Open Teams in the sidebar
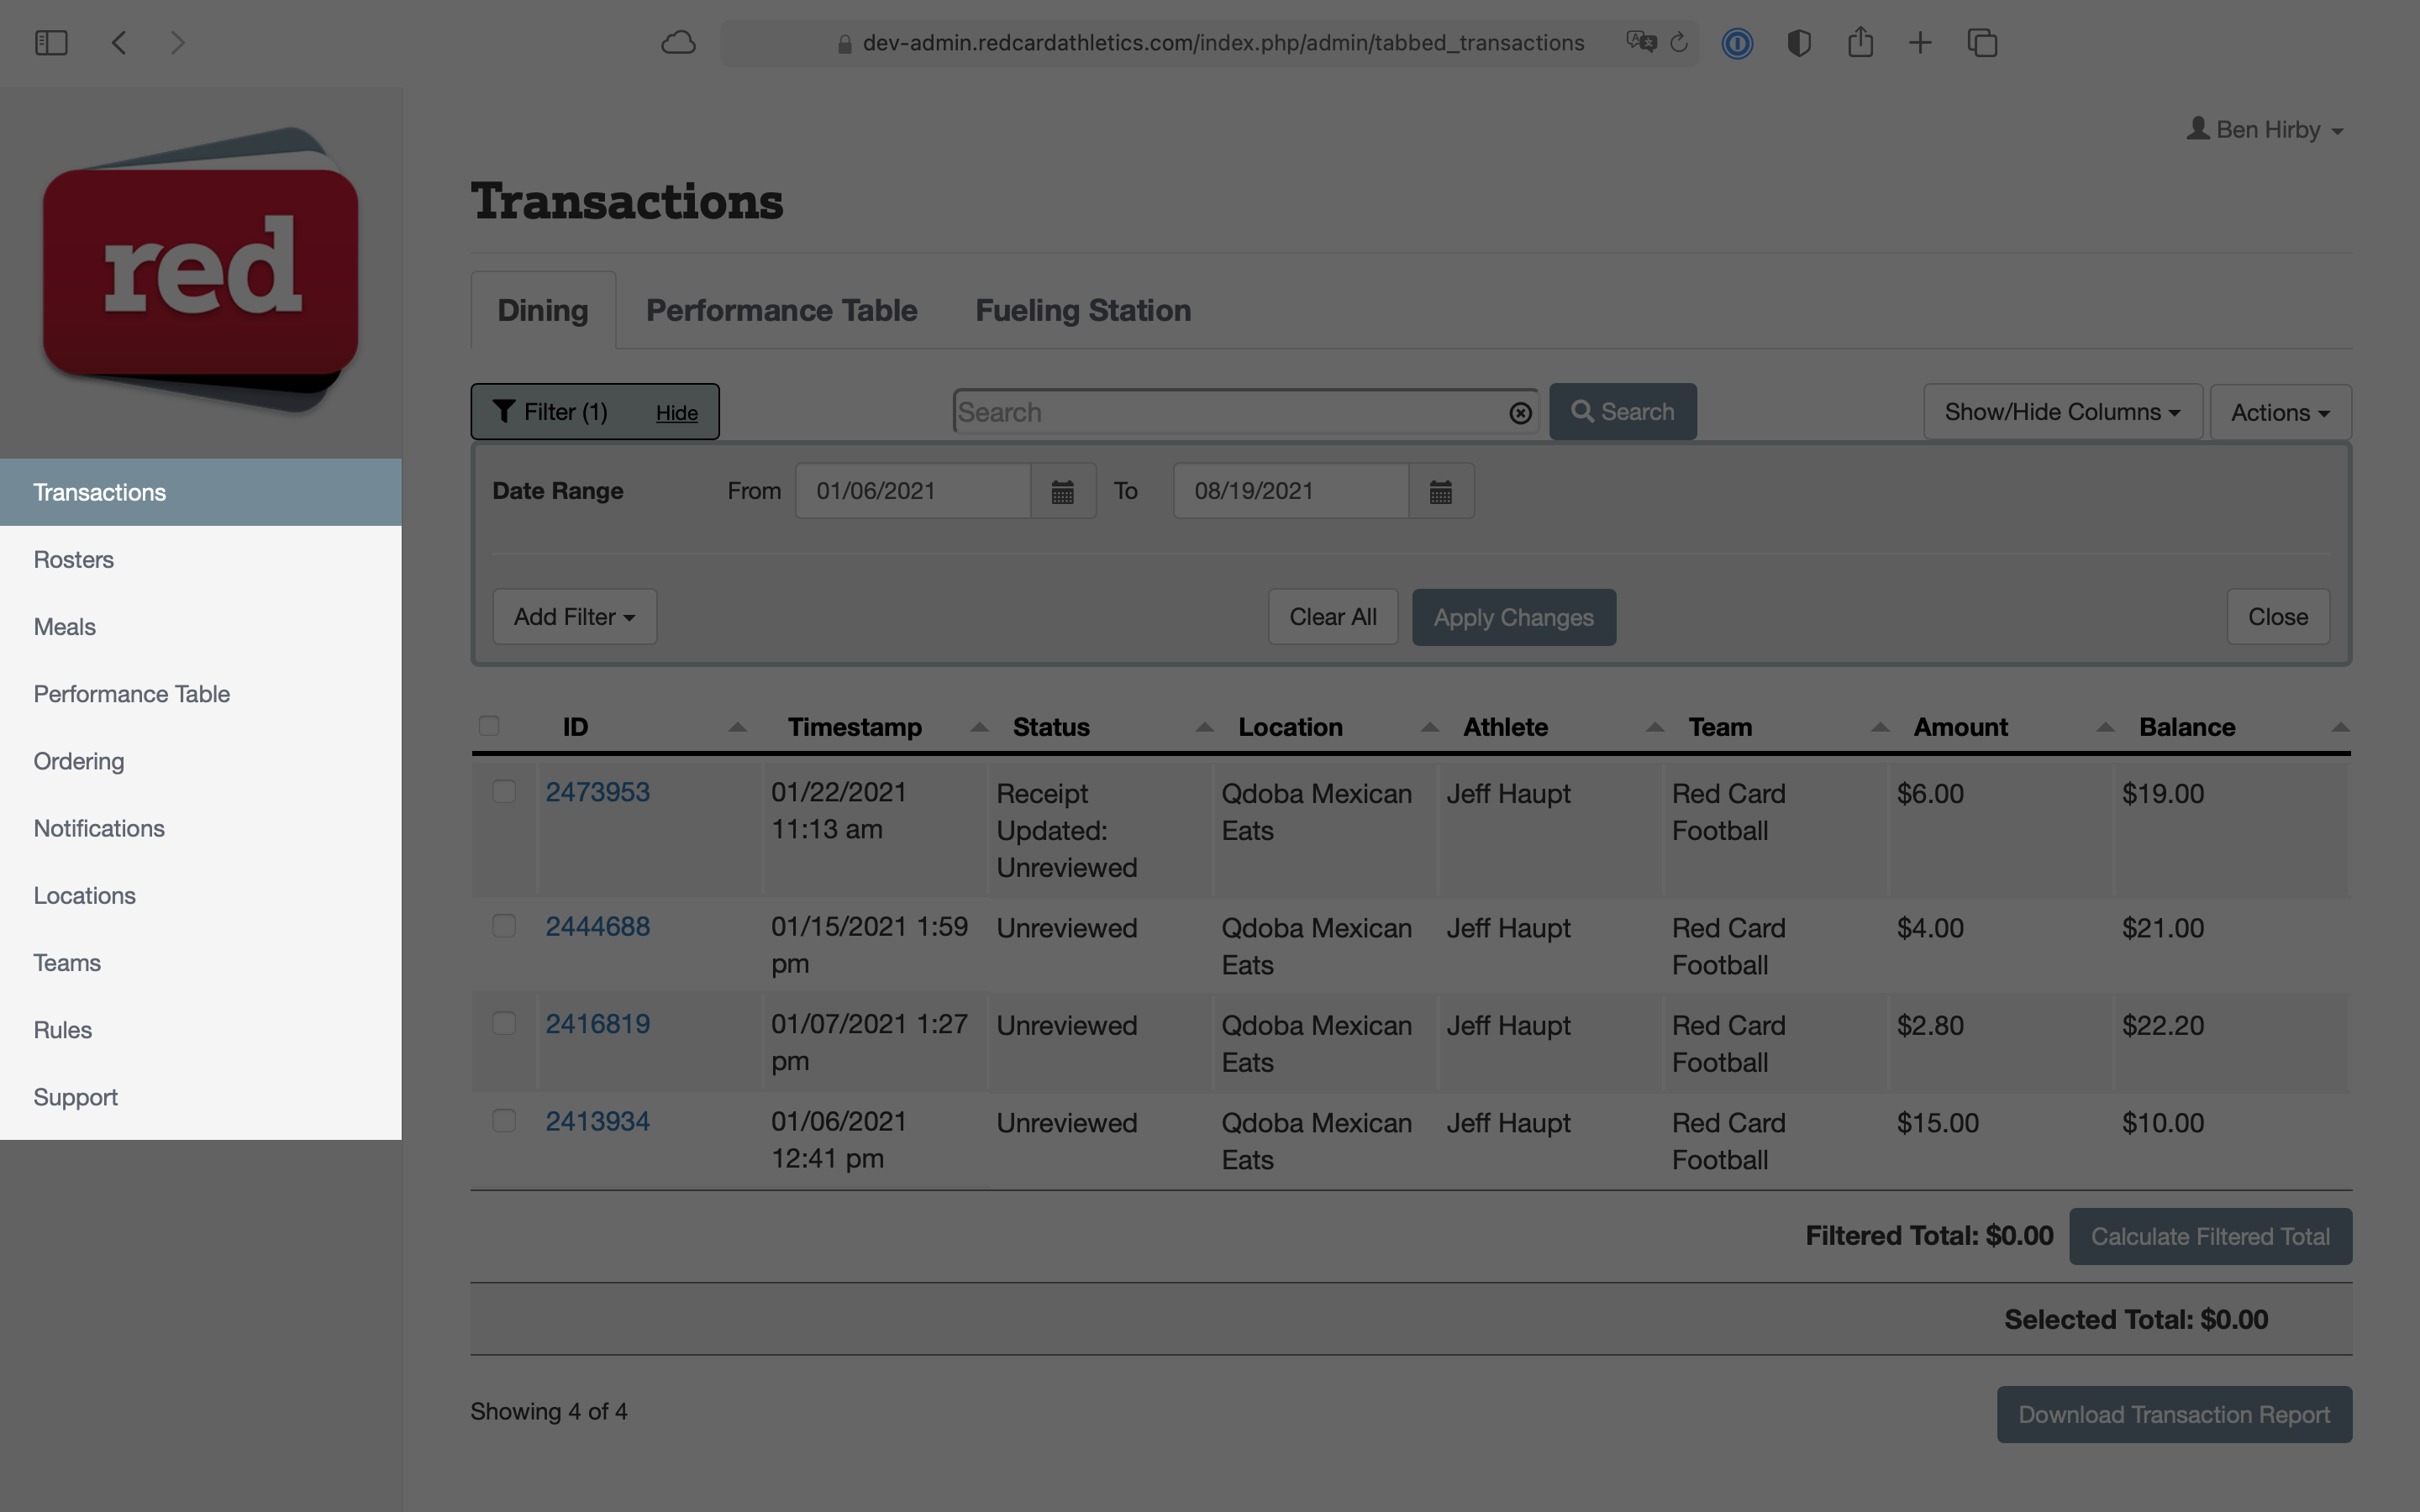 click(201, 962)
